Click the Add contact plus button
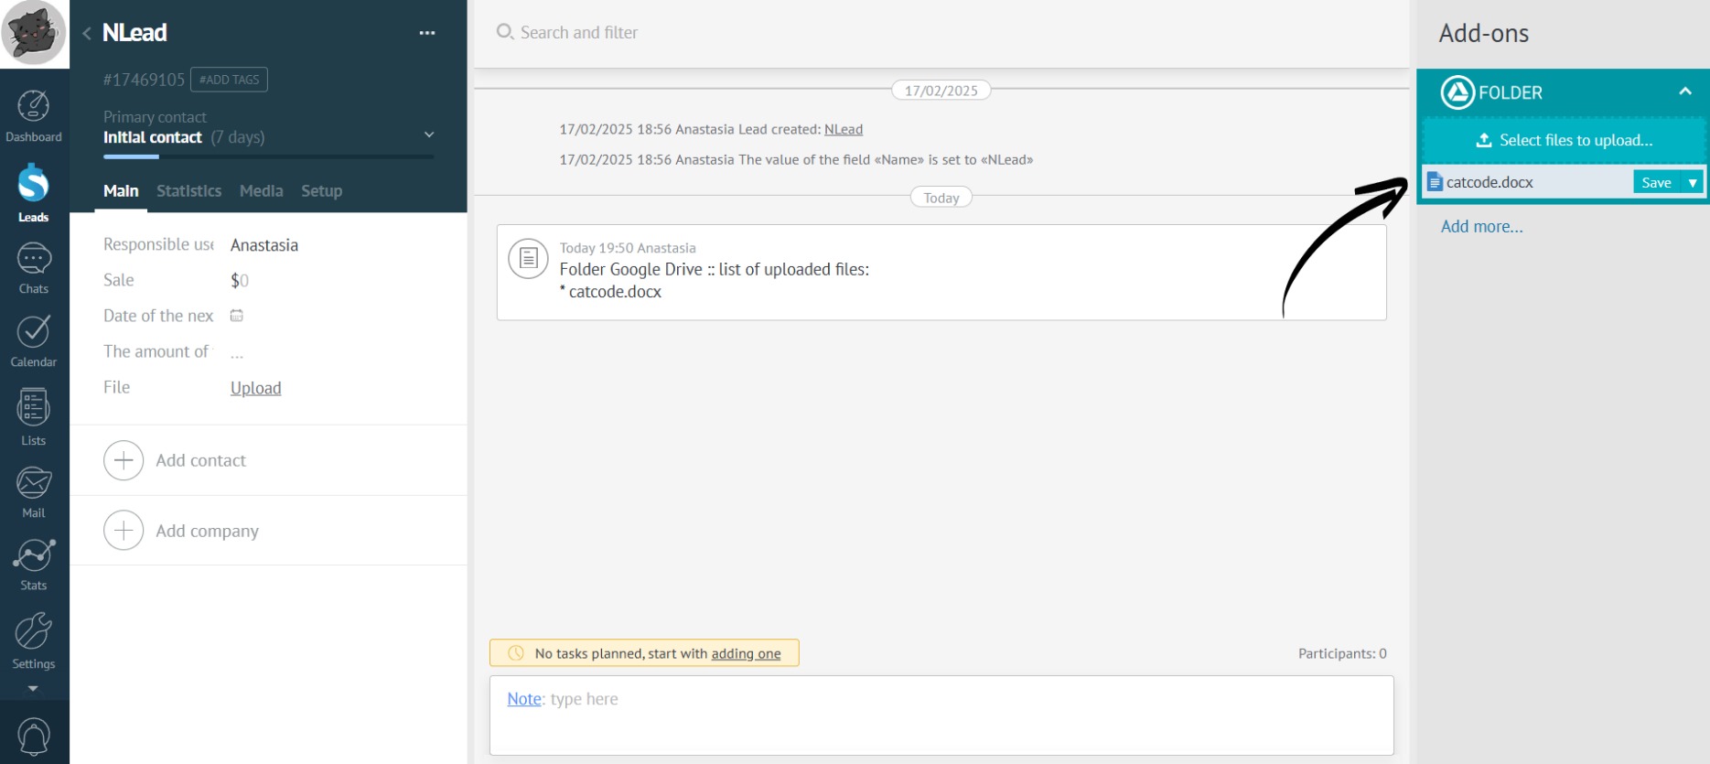Screen dimensions: 1710x764 click(124, 460)
